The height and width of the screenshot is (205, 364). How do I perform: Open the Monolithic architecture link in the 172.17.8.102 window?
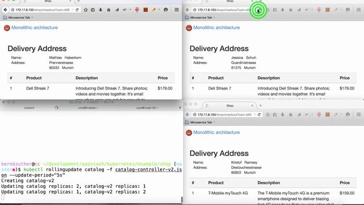point(35,28)
